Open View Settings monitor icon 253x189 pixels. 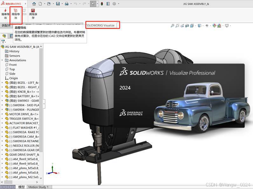(227, 25)
